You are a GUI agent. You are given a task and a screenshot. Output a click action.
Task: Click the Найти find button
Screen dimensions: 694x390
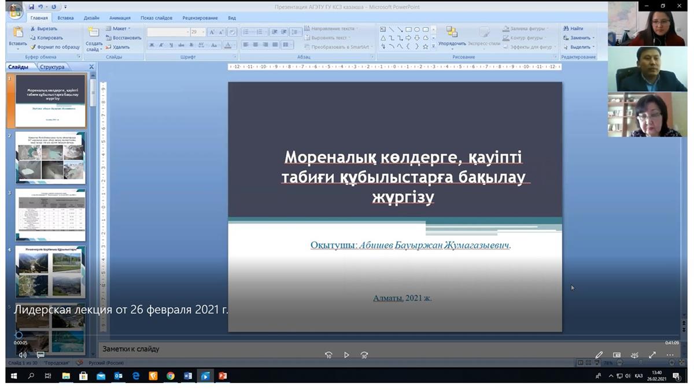click(573, 28)
